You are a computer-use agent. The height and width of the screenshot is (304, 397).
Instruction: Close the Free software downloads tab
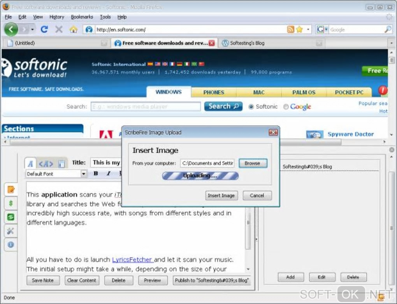(x=212, y=43)
